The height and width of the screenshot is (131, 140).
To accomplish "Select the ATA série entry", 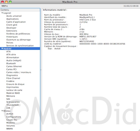I will (11, 55).
